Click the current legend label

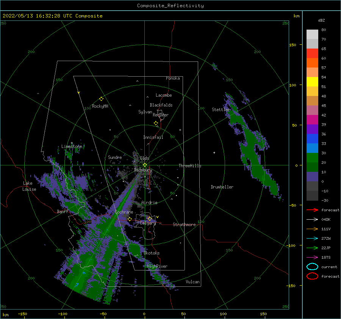(329, 267)
